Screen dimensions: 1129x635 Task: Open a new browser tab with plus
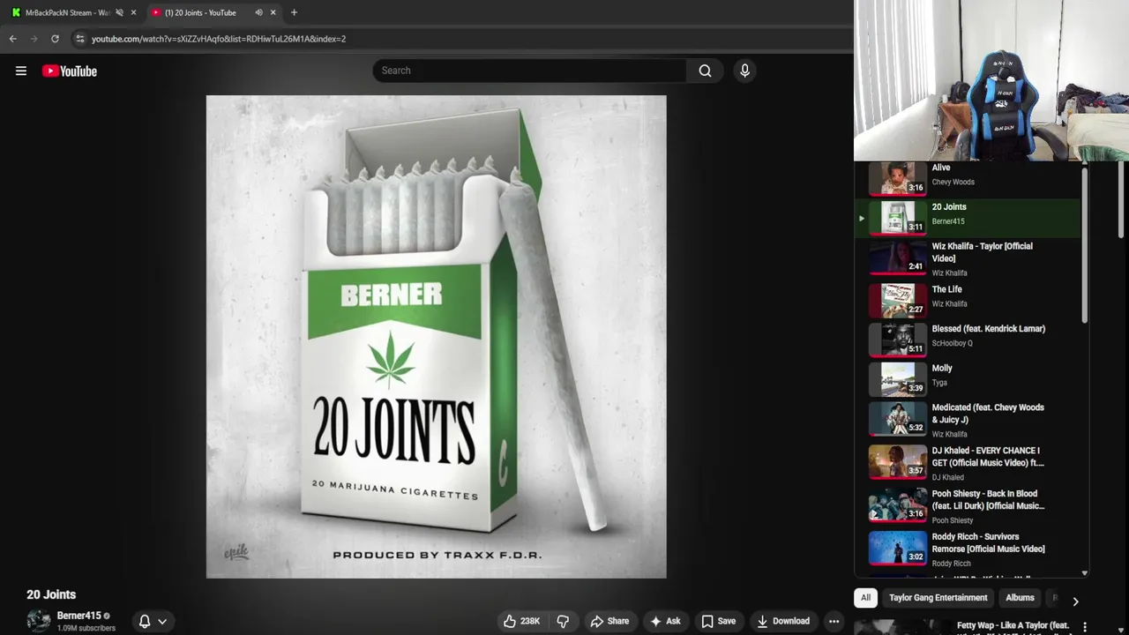pyautogui.click(x=294, y=12)
